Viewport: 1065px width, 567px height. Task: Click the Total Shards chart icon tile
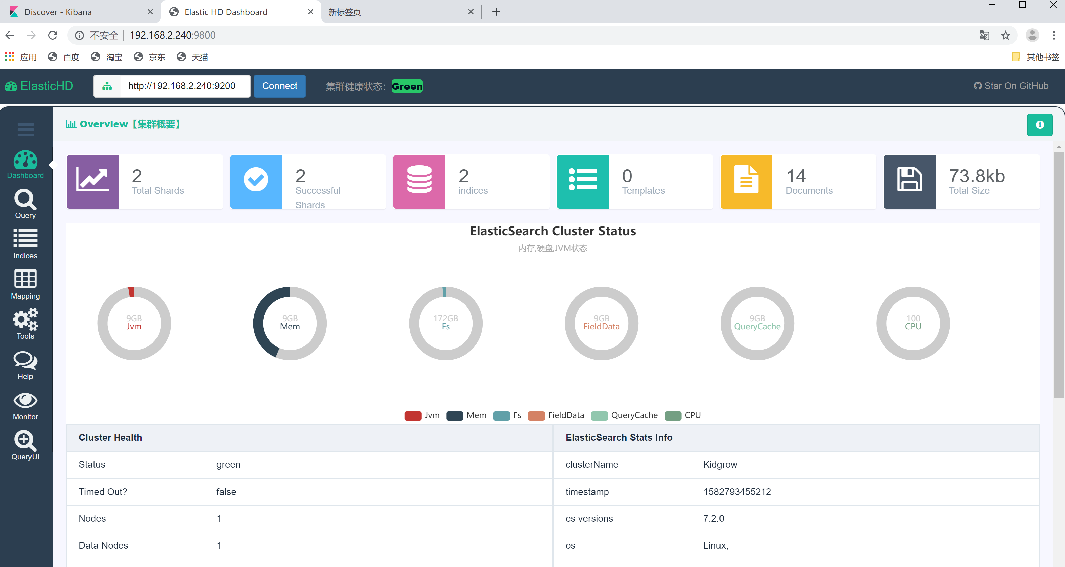[x=92, y=182]
